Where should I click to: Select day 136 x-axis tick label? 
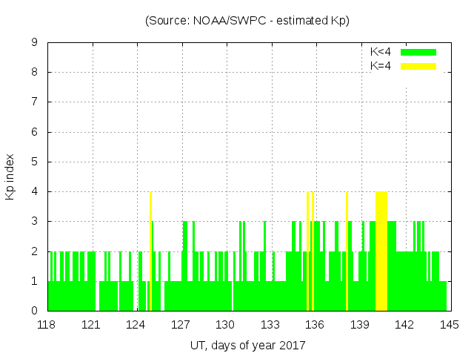(x=315, y=325)
